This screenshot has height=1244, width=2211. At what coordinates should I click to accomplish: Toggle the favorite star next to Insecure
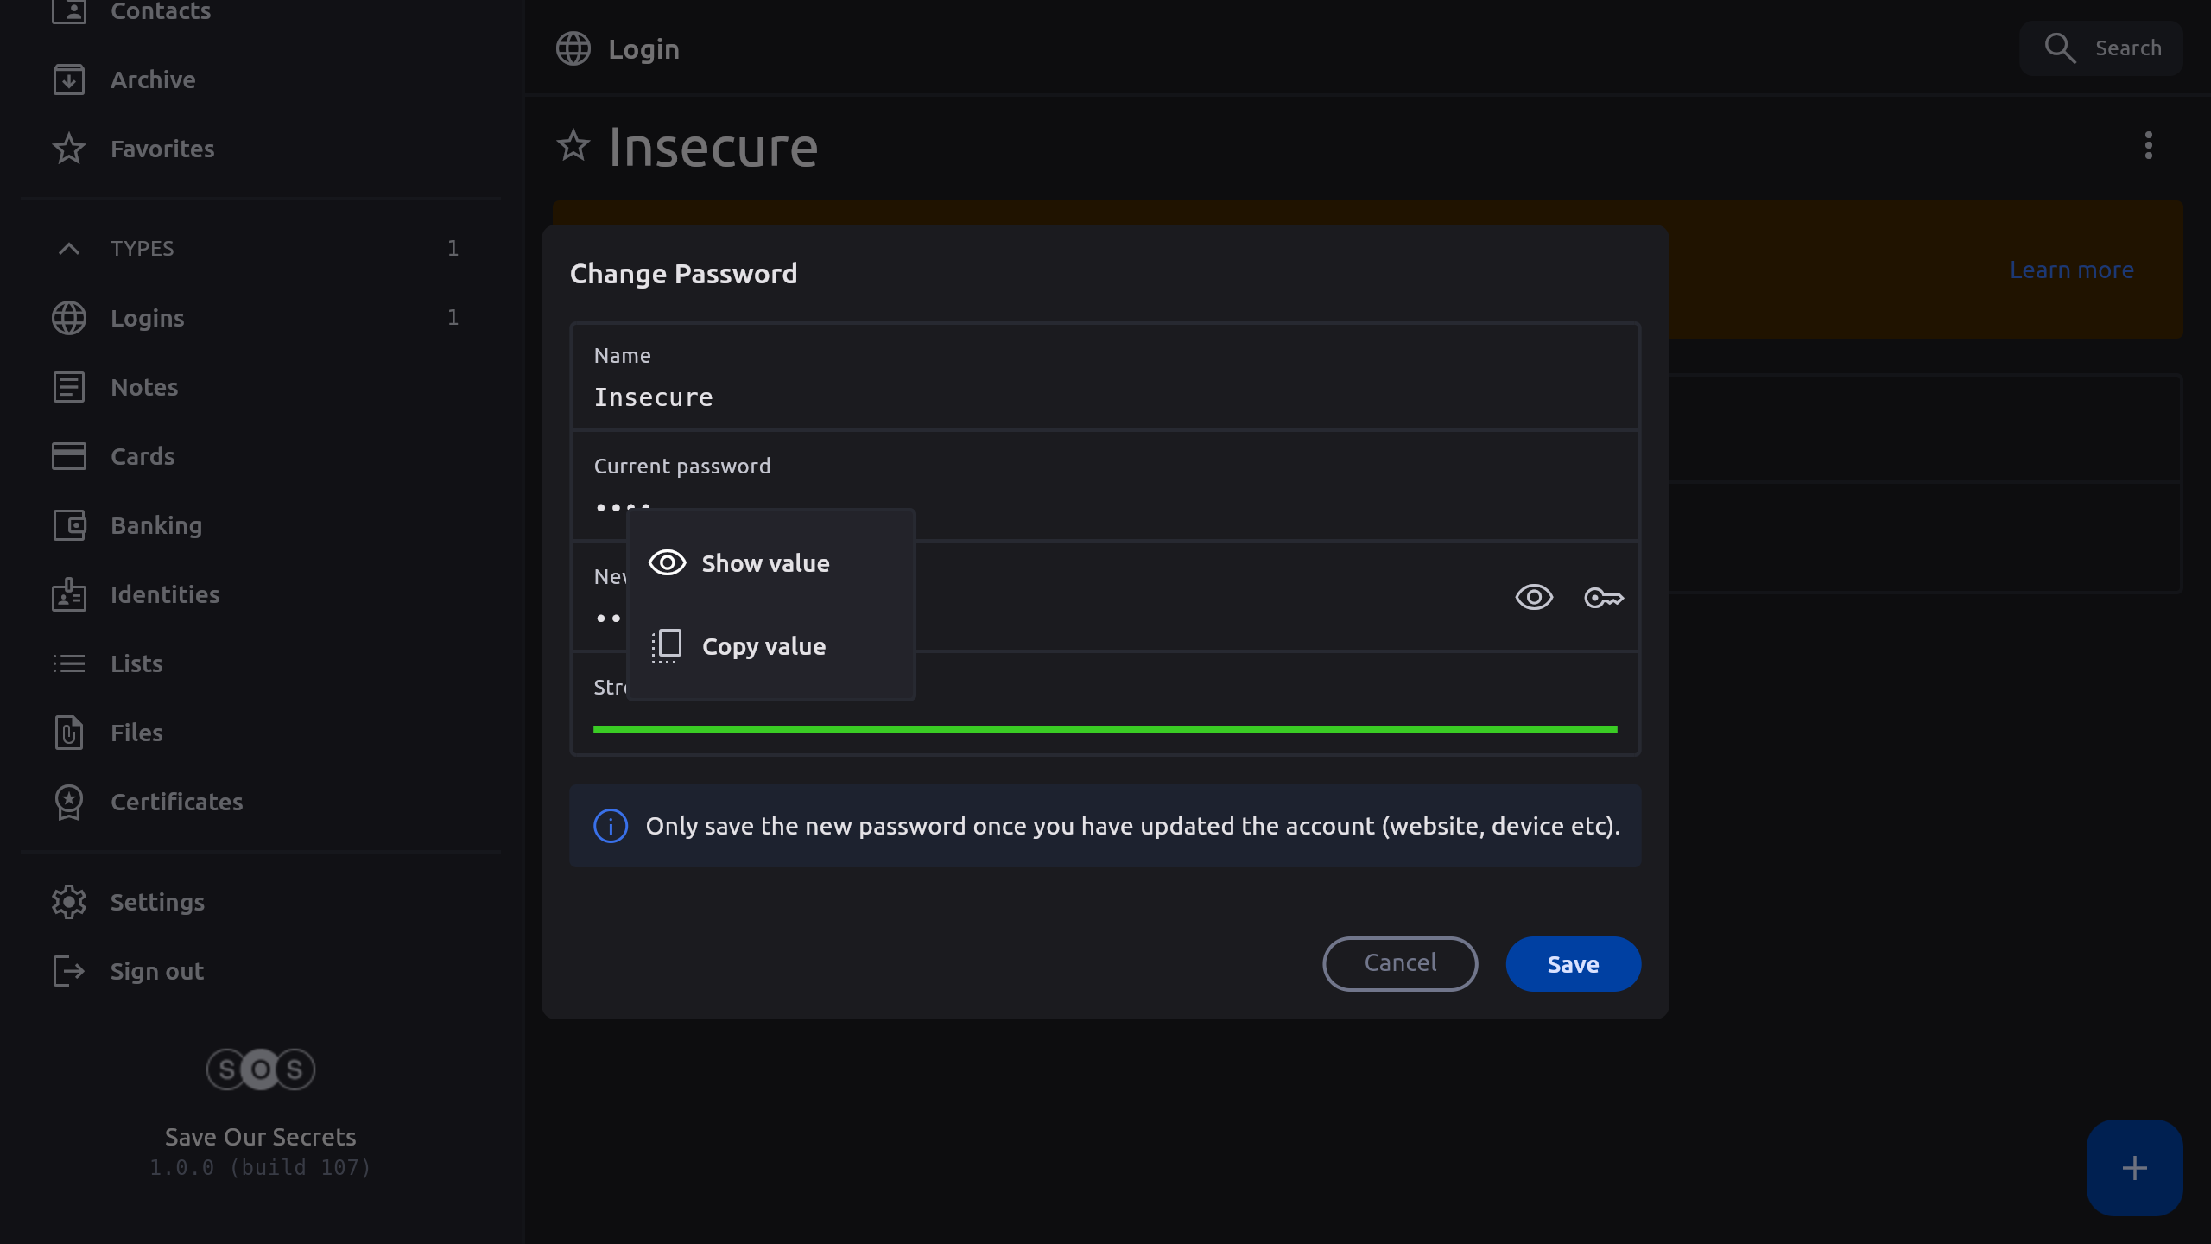pyautogui.click(x=573, y=145)
